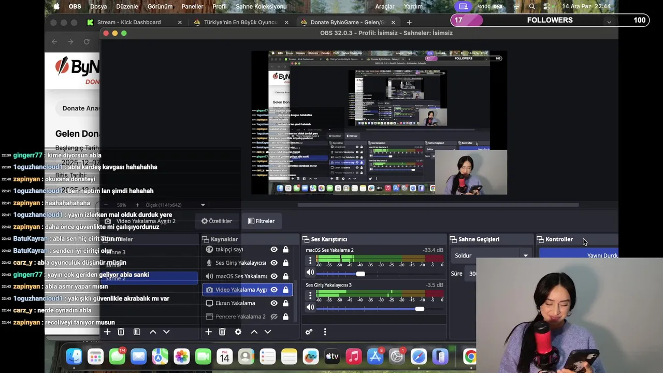Open advanced audio properties gears icon
Screen dimensions: 663x373
coord(309,332)
